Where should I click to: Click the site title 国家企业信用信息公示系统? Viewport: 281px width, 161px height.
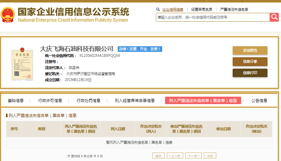pos(73,12)
